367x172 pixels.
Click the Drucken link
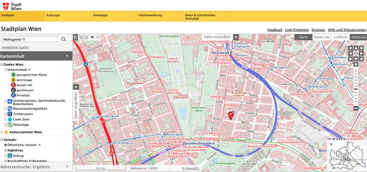pos(318,30)
